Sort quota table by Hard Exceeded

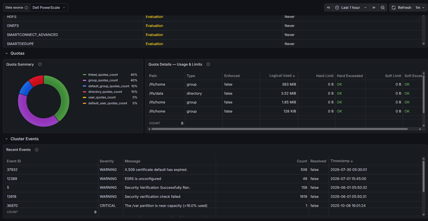[x=350, y=76]
